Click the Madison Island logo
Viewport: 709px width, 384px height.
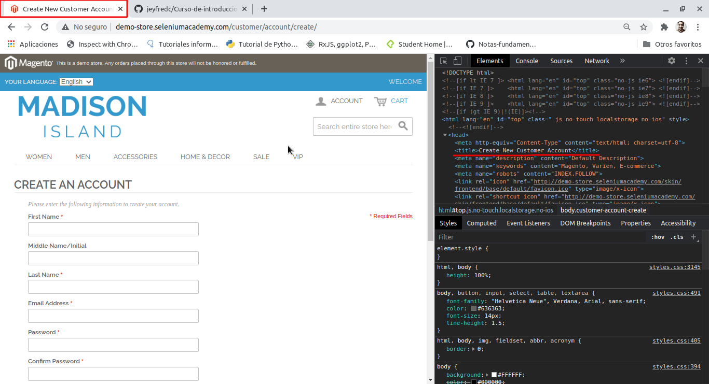pos(82,116)
